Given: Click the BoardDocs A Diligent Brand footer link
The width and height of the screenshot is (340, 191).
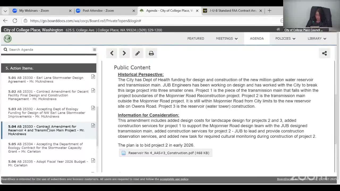Looking at the screenshot, I should click(297, 179).
